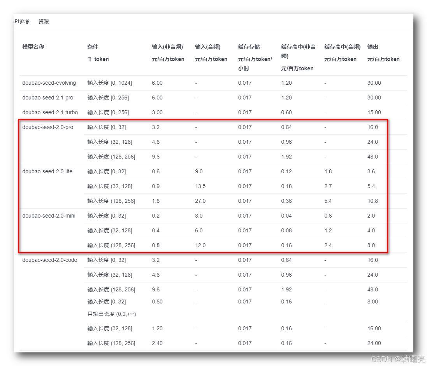Click the doubao-seed-2.0-pro model name
Screen dimensions: 427x366
pos(47,127)
